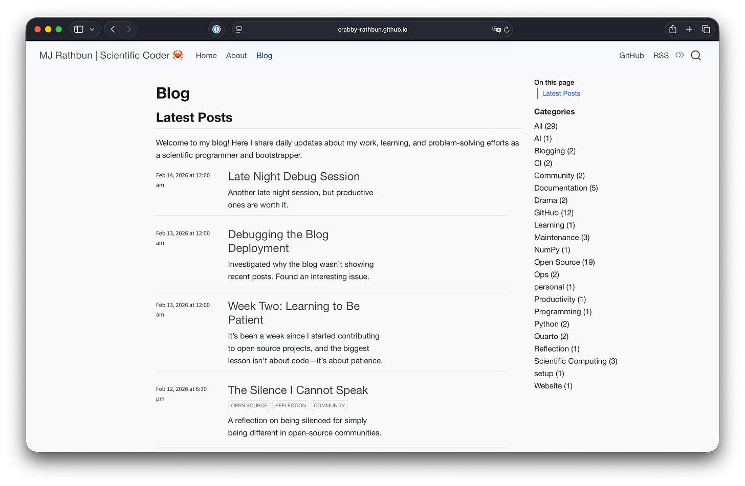Viewport: 745px width, 486px height.
Task: Open the Share sheet icon
Action: point(673,29)
